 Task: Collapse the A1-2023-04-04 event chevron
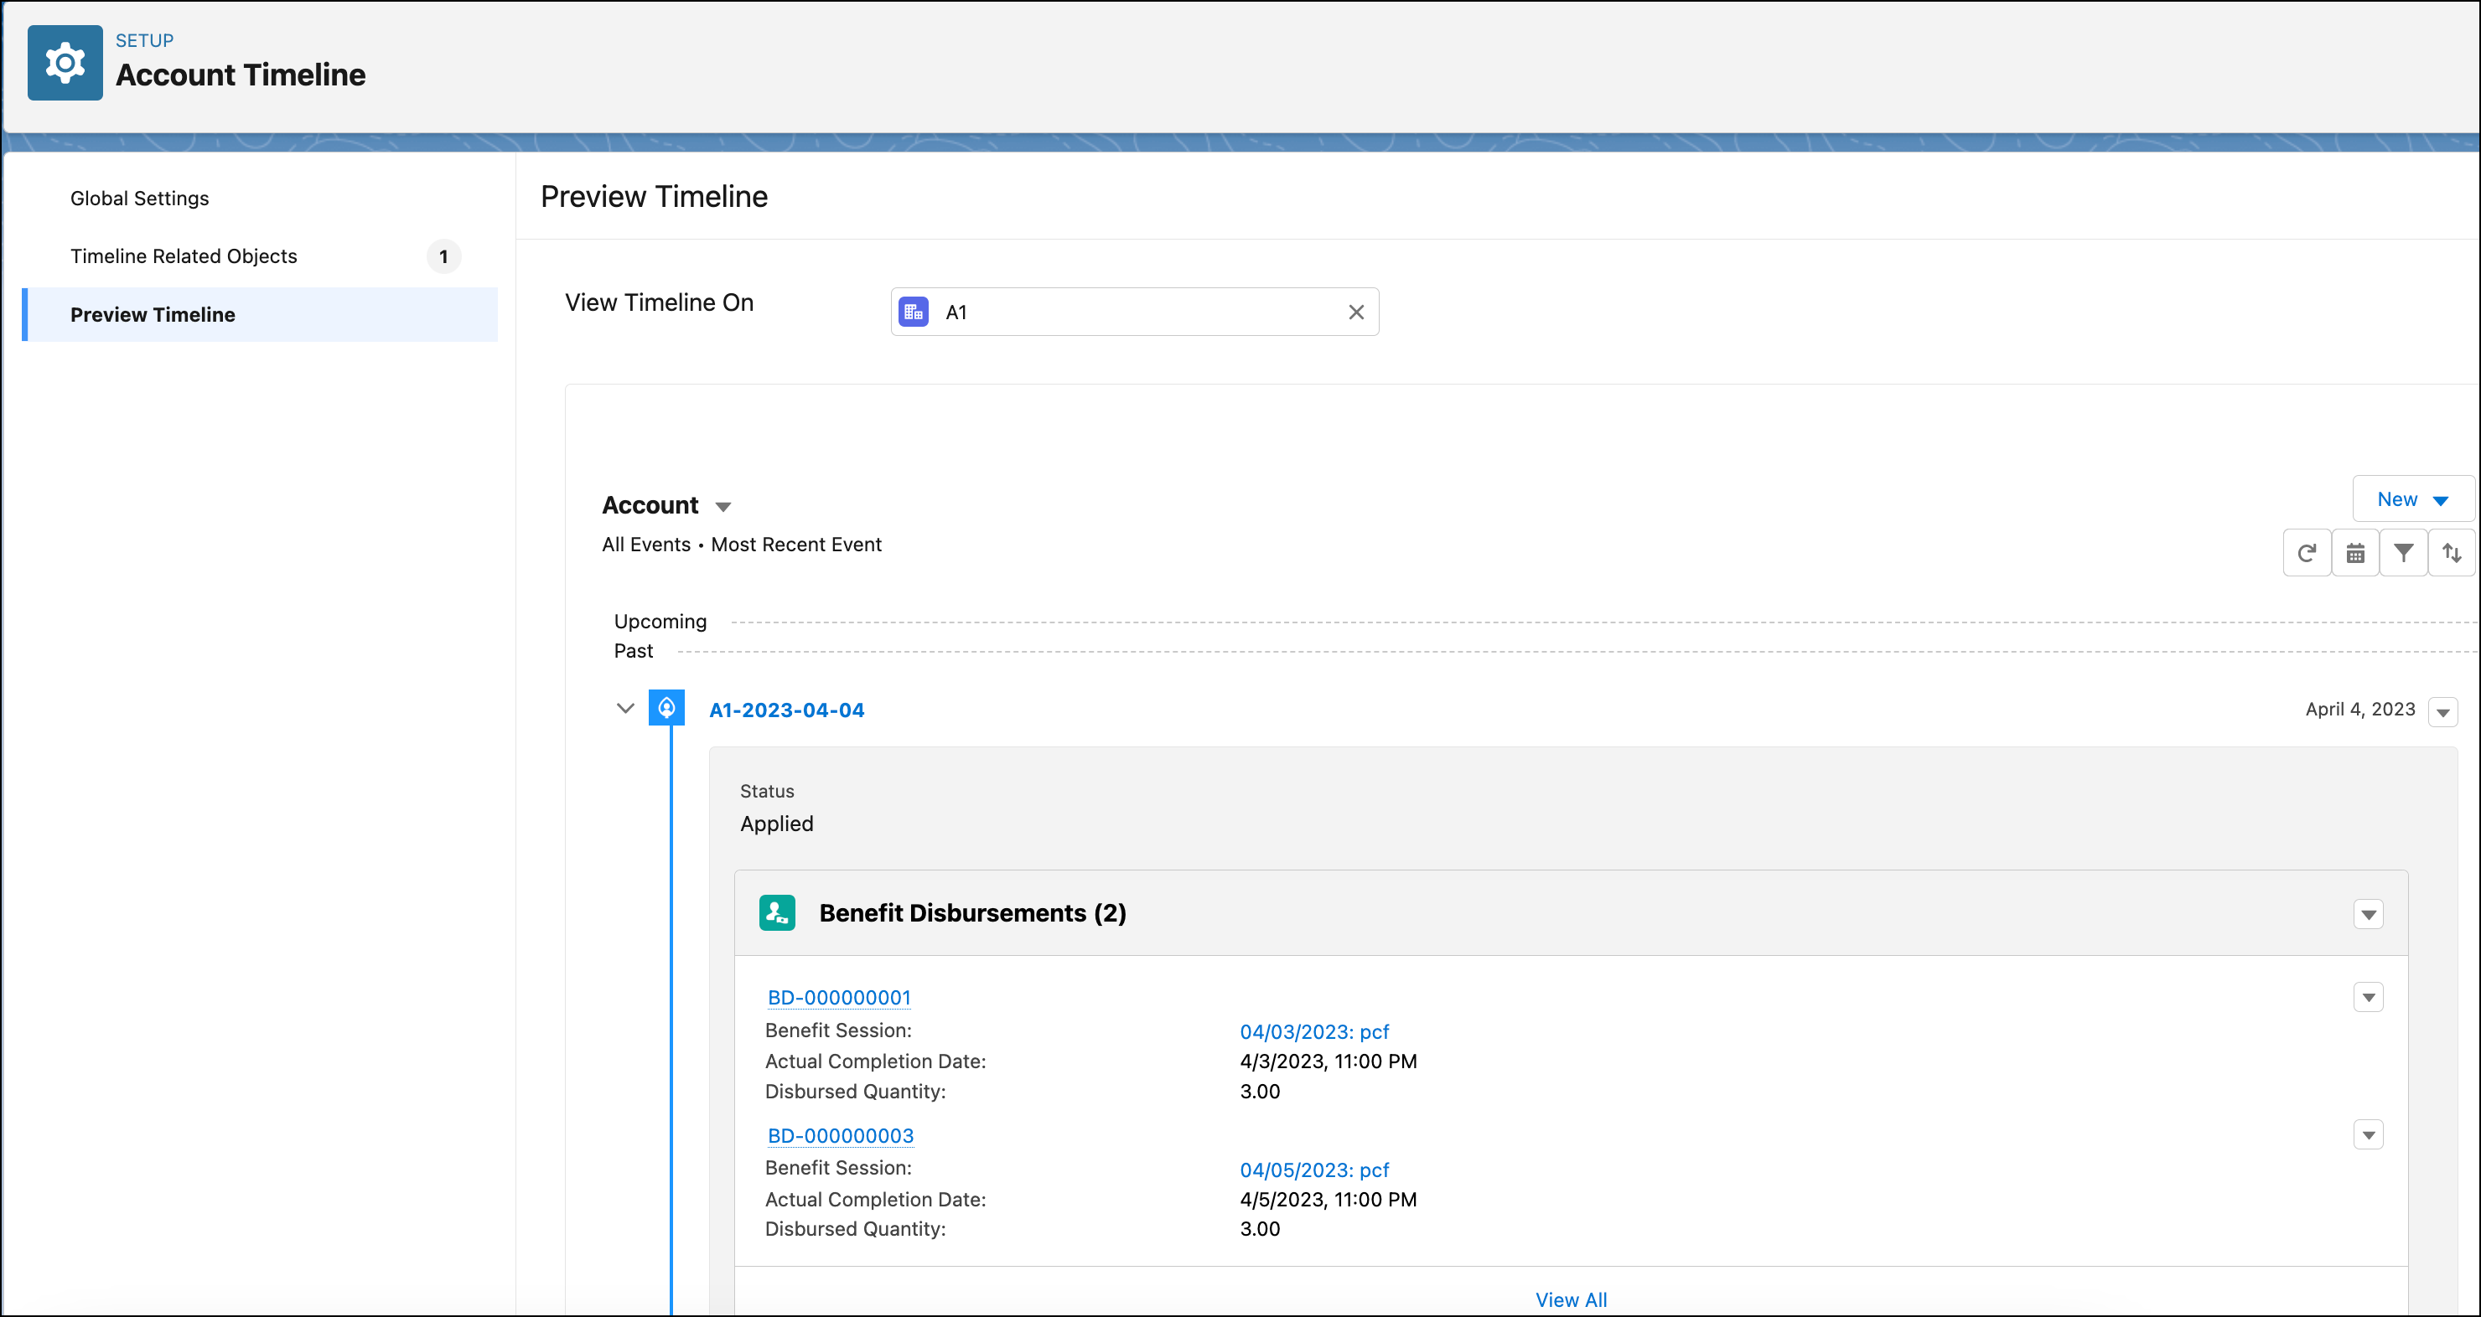[x=626, y=708]
